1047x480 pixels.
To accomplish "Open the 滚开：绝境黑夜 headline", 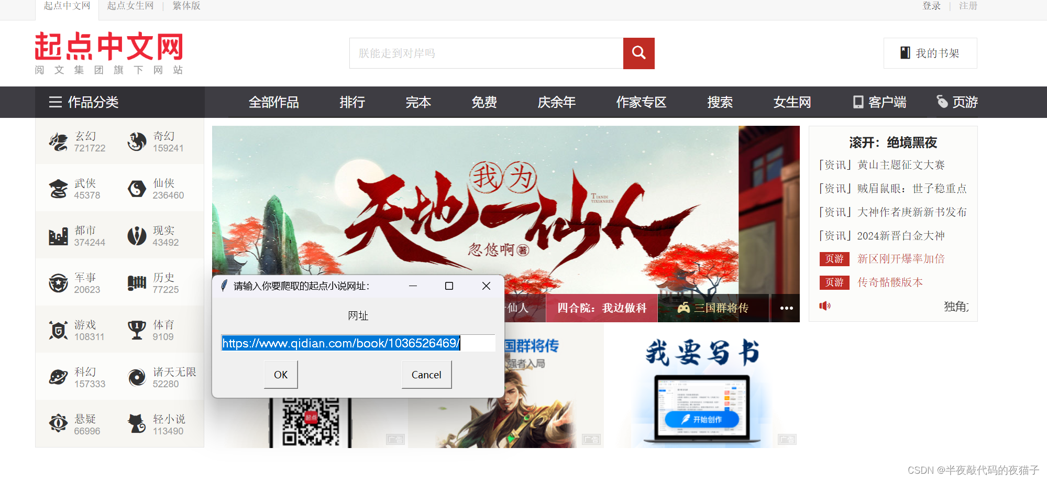I will pos(893,143).
